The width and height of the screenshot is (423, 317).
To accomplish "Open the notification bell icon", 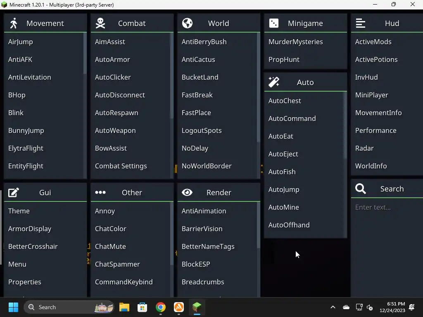I will 412,307.
